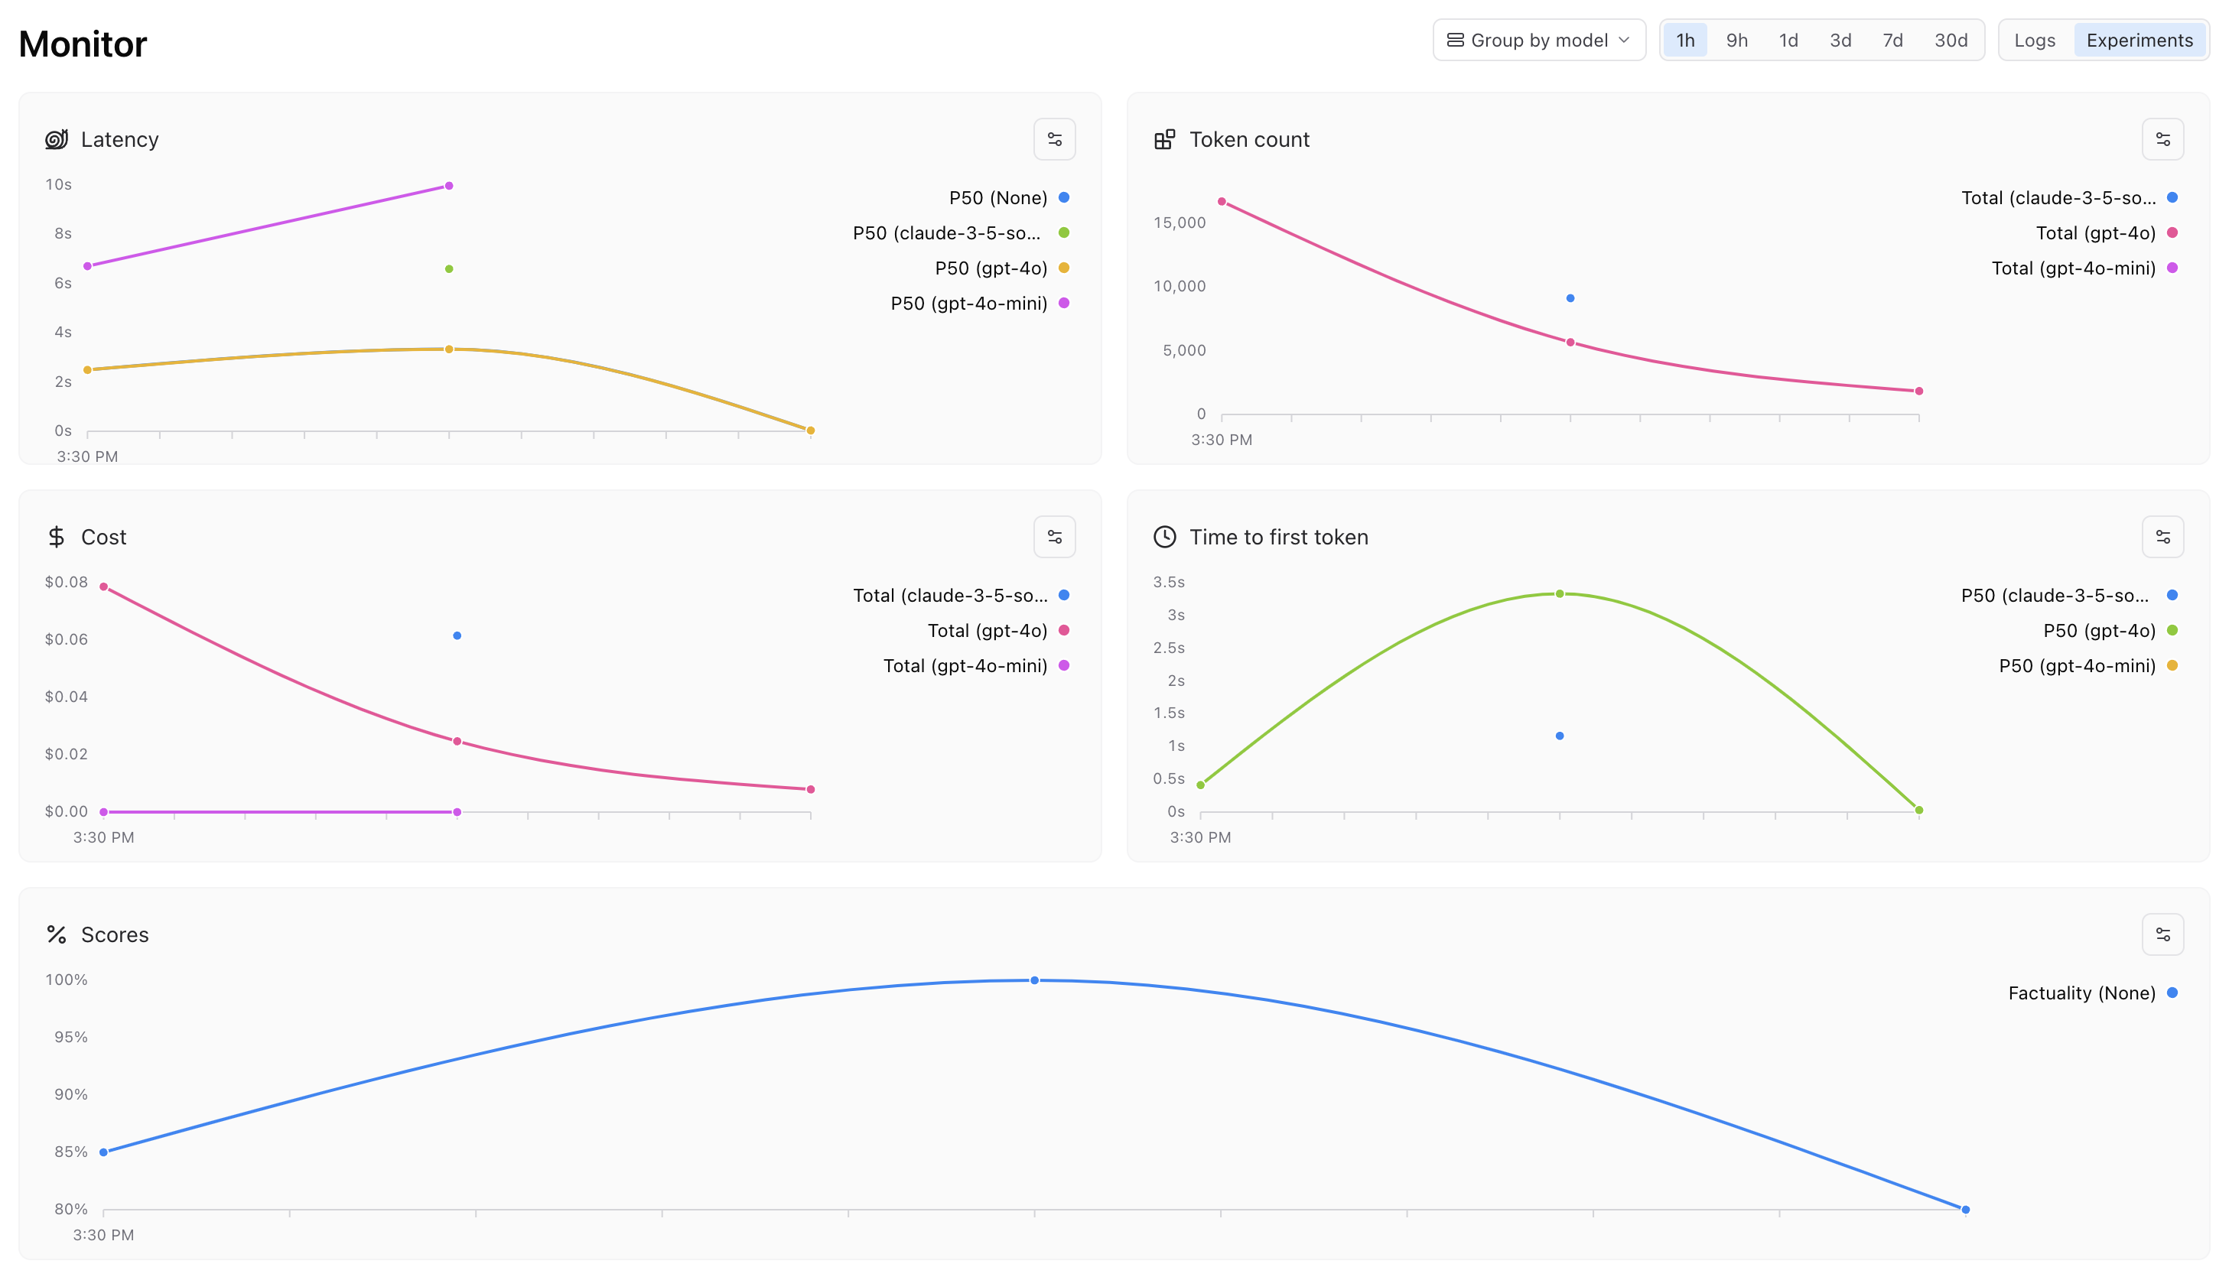Viewport: 2229px width, 1277px height.
Task: Select the 9h time range
Action: 1737,41
